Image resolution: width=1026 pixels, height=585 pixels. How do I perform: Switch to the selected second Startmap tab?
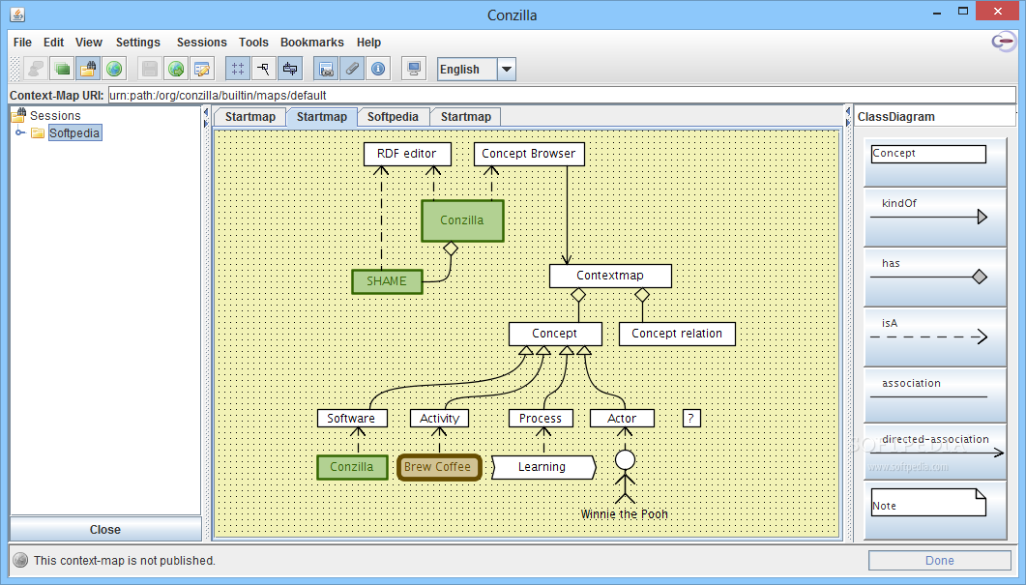click(321, 116)
